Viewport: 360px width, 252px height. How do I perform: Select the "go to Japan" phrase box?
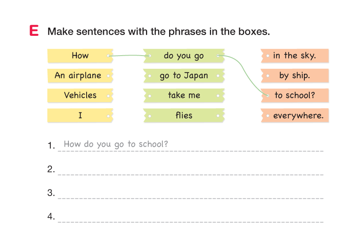[x=184, y=75]
